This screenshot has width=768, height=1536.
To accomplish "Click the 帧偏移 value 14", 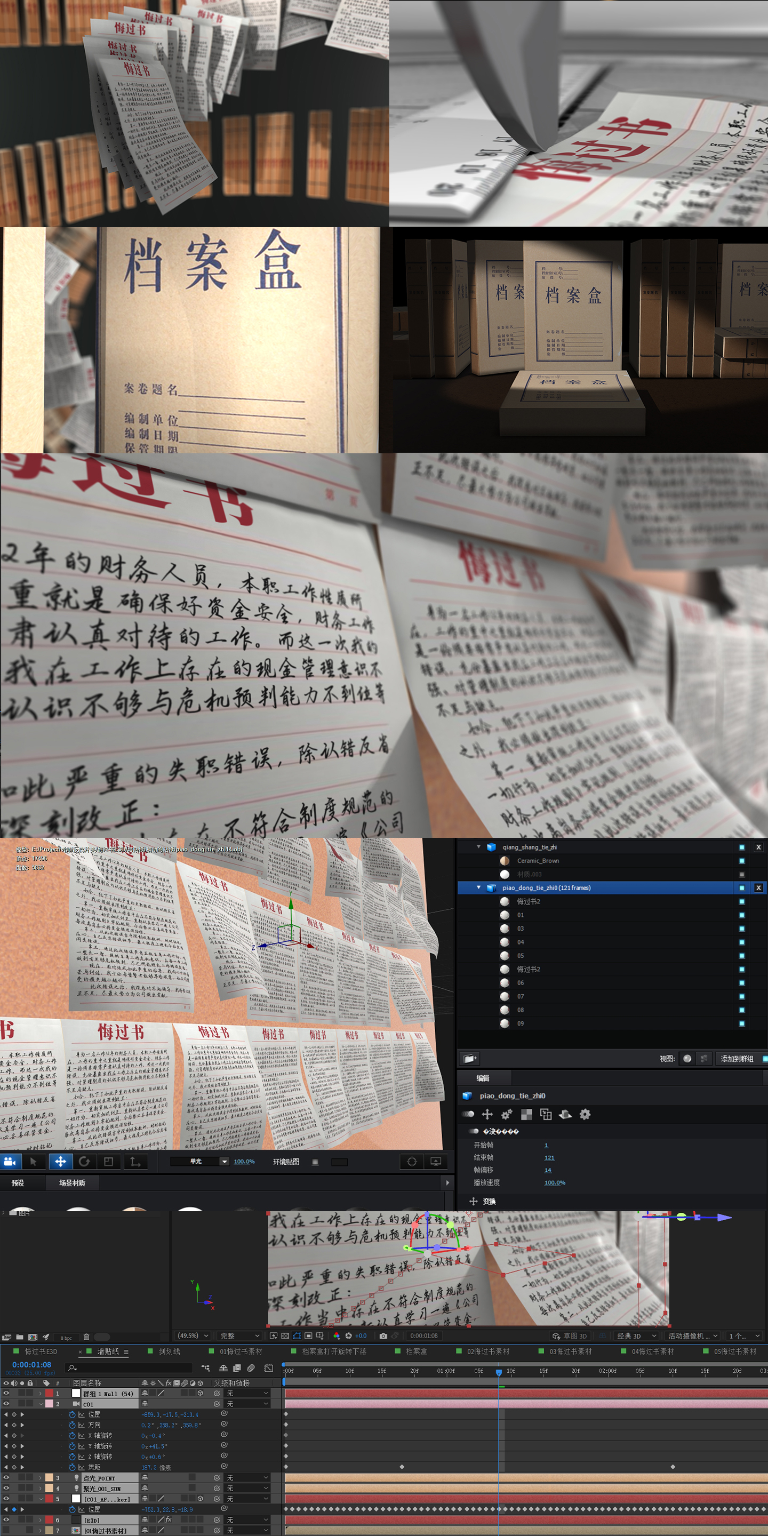I will [x=548, y=1170].
